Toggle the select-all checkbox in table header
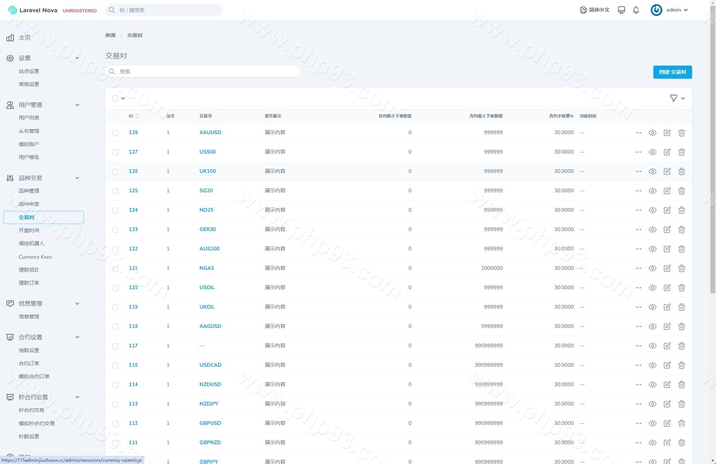 [115, 98]
